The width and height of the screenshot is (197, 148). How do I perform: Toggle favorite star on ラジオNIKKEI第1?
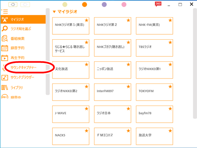170,65
